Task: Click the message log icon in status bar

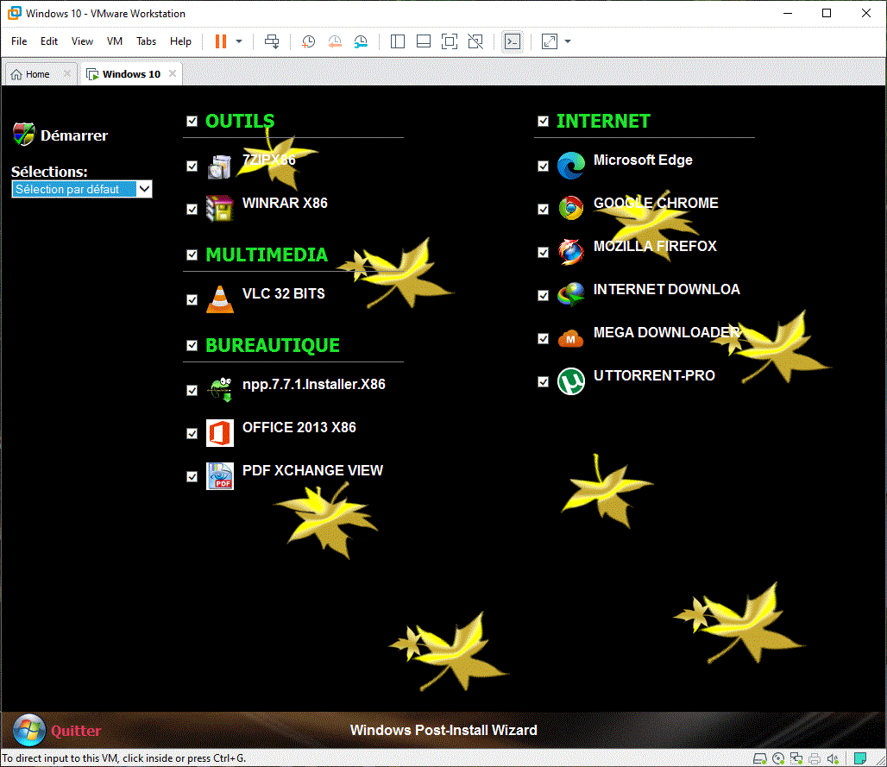Action: (x=860, y=758)
